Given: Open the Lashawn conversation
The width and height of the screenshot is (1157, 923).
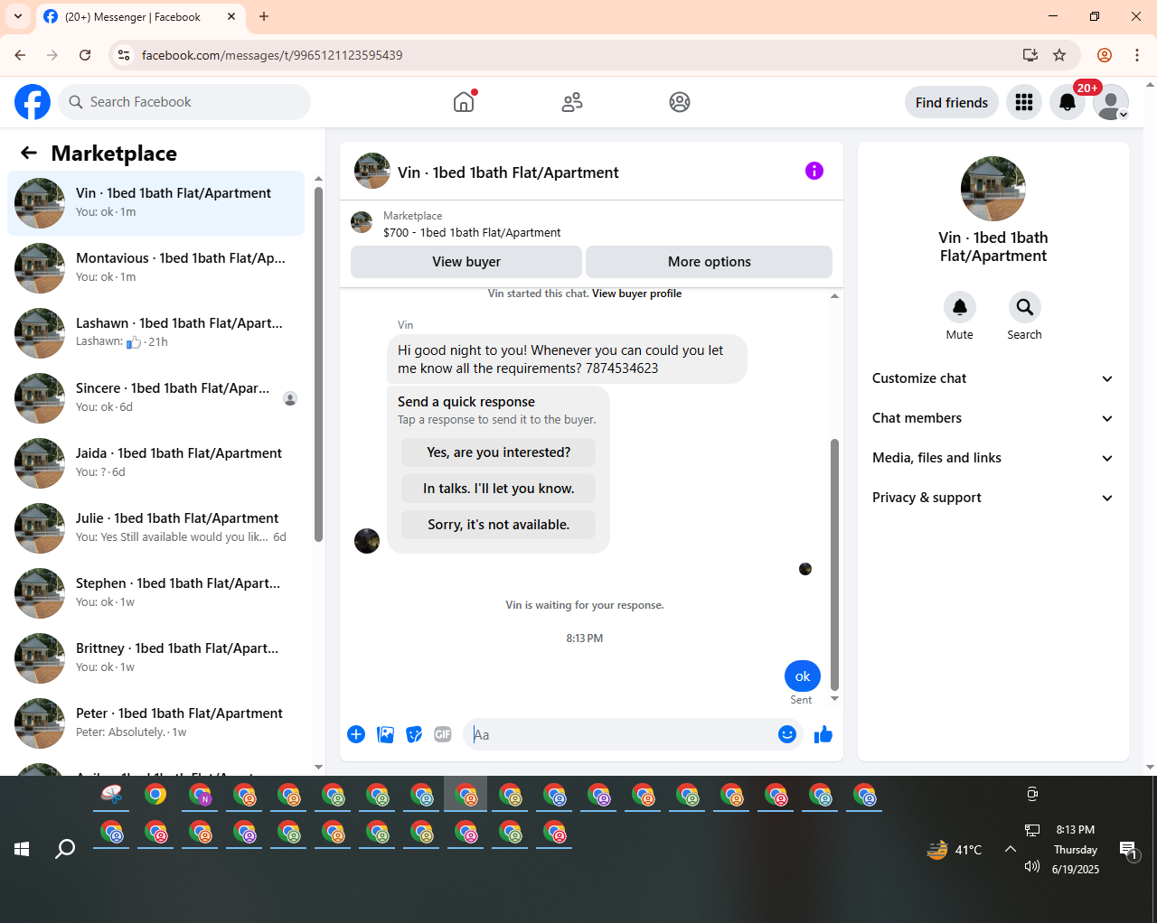Looking at the screenshot, I should 156,333.
